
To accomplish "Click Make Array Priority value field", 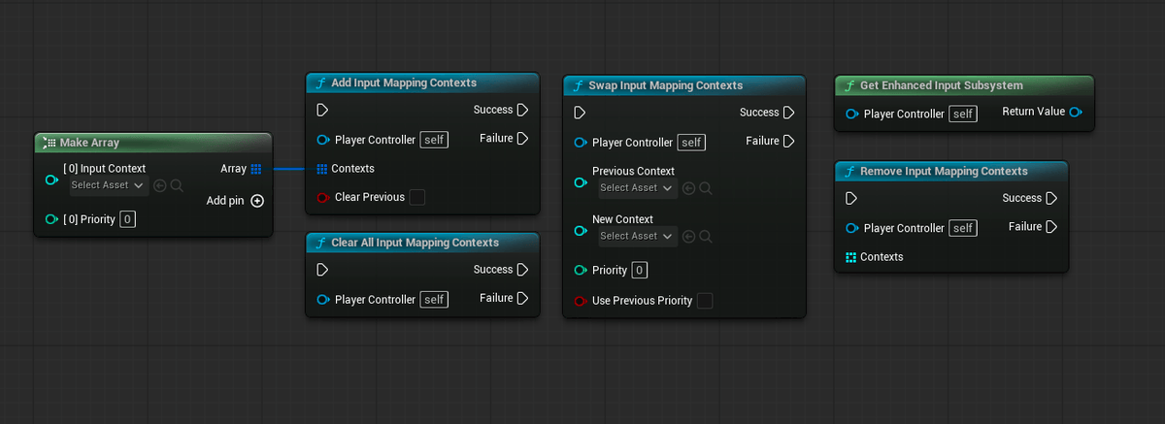I will coord(128,219).
